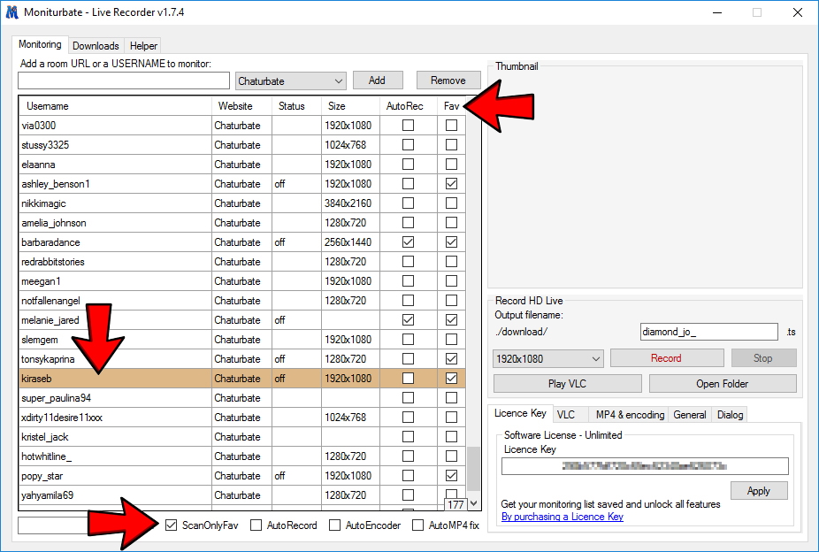The height and width of the screenshot is (552, 819).
Task: Open the 1920x1080 resolution dropdown
Action: point(547,359)
